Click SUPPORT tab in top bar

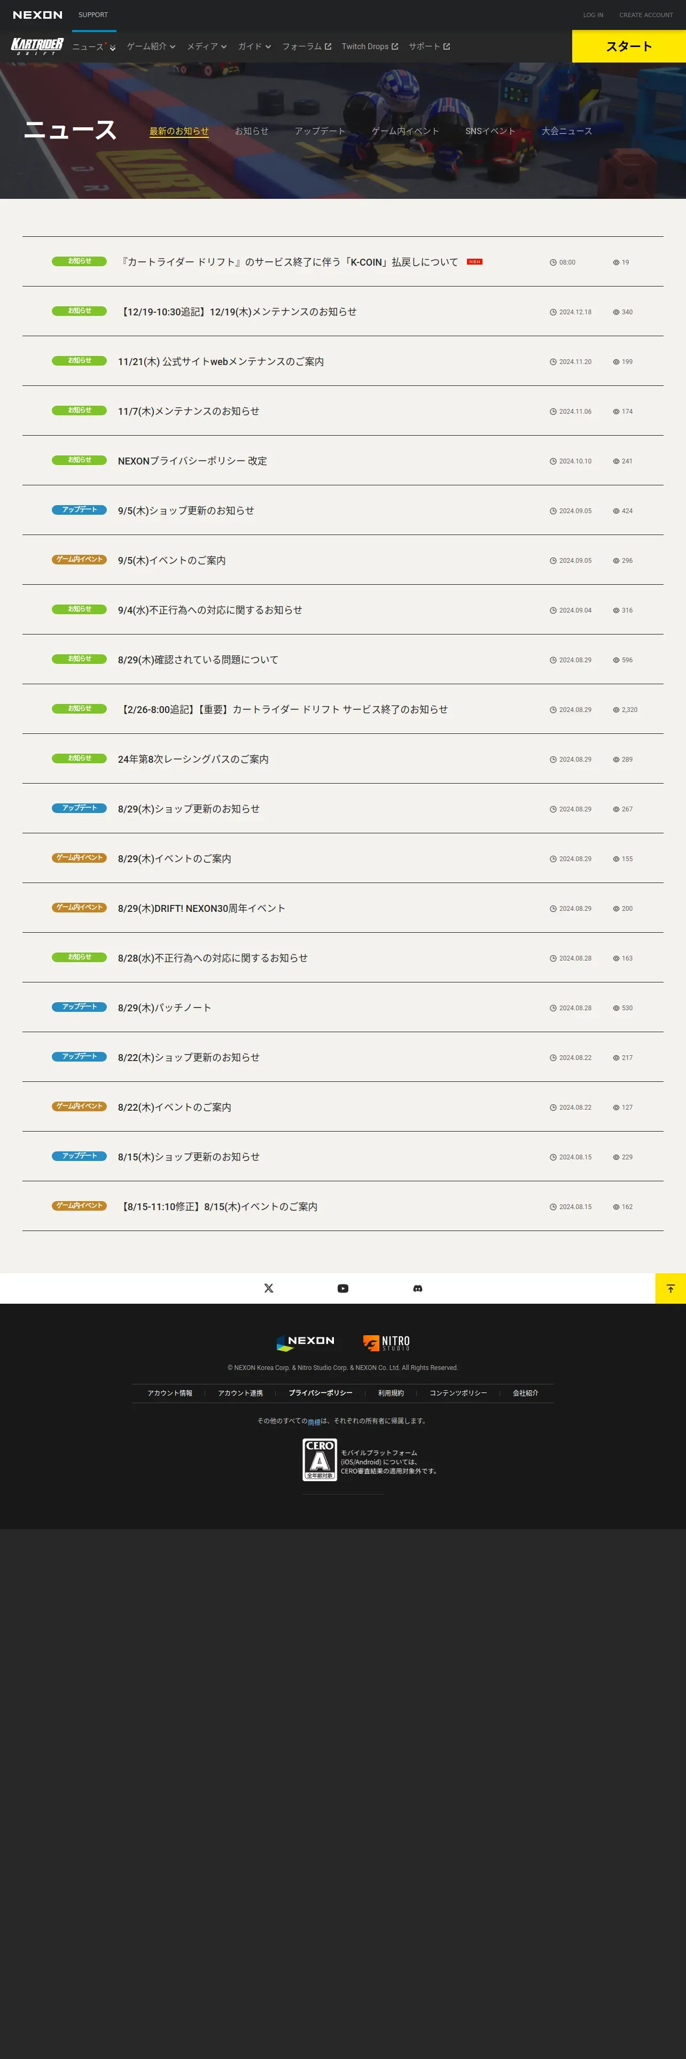tap(93, 15)
